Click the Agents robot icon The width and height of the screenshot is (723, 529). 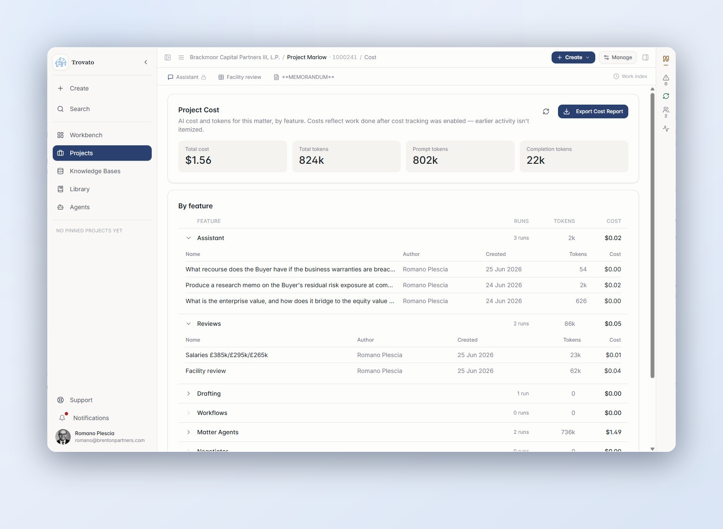point(60,207)
